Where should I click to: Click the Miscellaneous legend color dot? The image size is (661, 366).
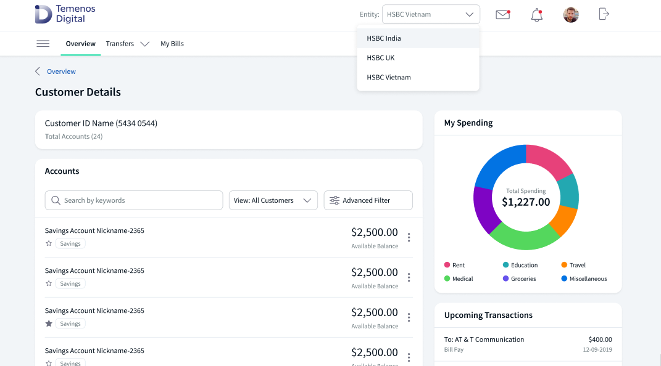click(564, 278)
